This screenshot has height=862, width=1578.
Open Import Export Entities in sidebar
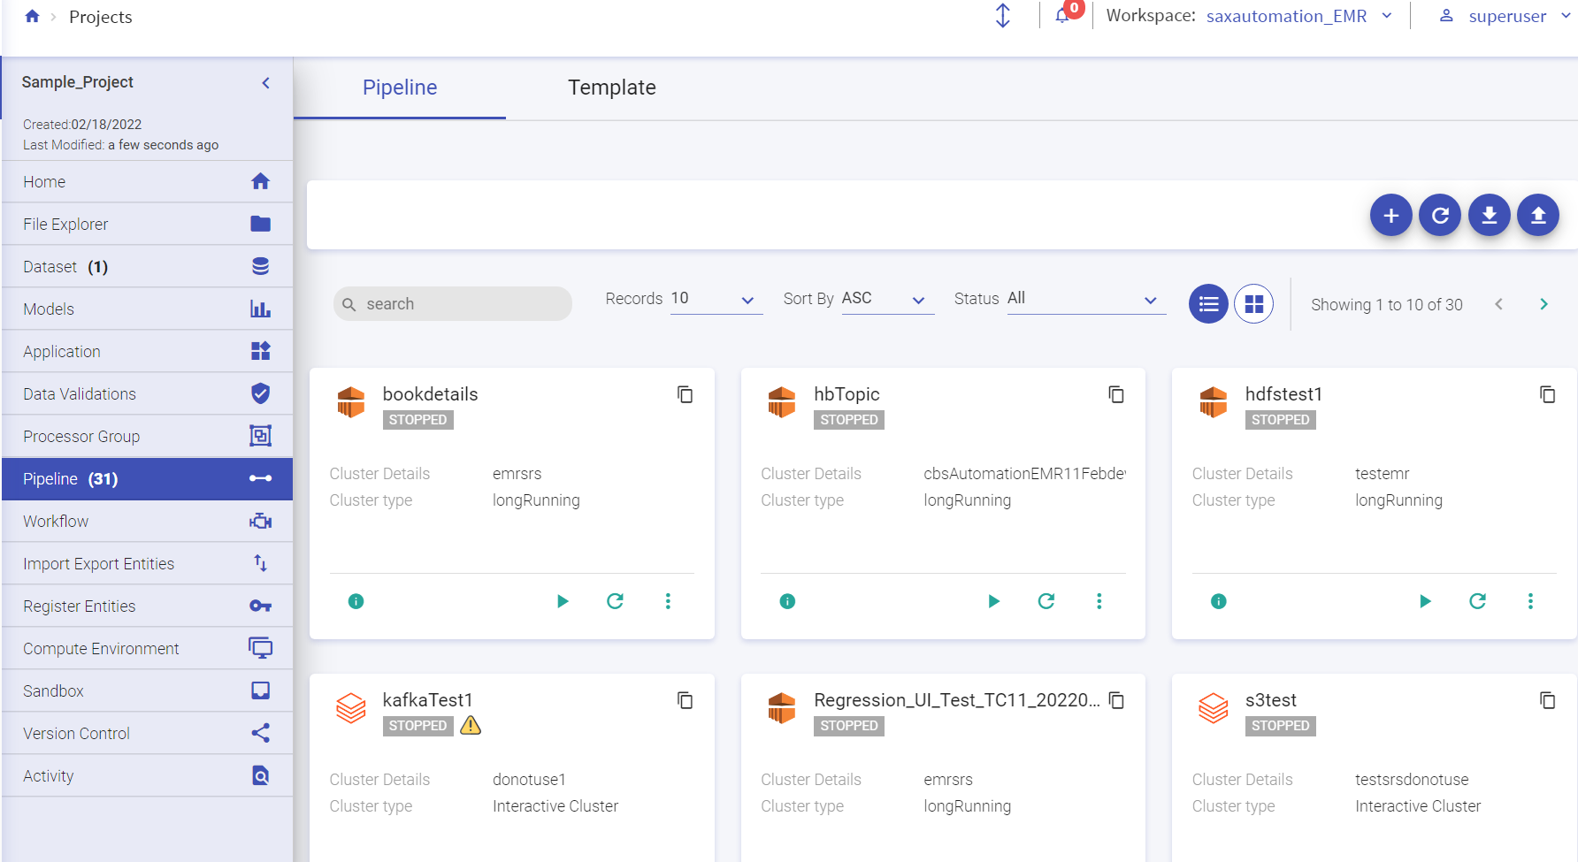coord(147,563)
